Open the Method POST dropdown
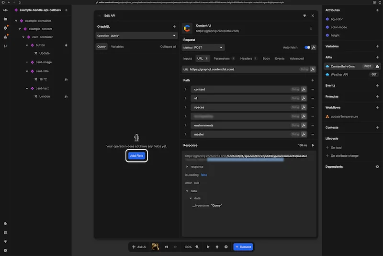The image size is (383, 256). [x=203, y=47]
